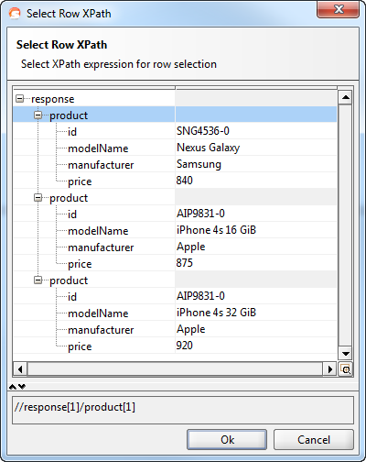Close the Select Row XPath dialog
The image size is (366, 462).
339,9
